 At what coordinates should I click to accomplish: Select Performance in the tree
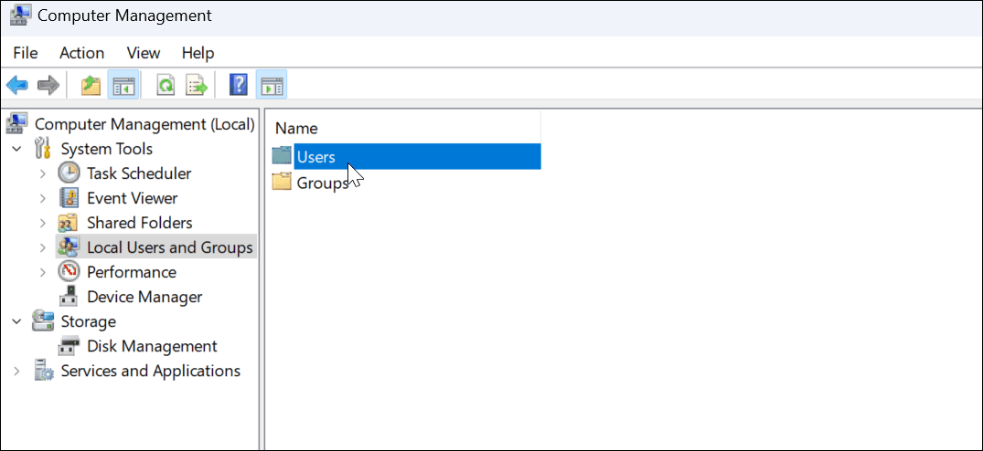132,272
